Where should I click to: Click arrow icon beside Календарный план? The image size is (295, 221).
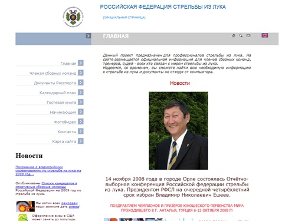[x=81, y=92]
